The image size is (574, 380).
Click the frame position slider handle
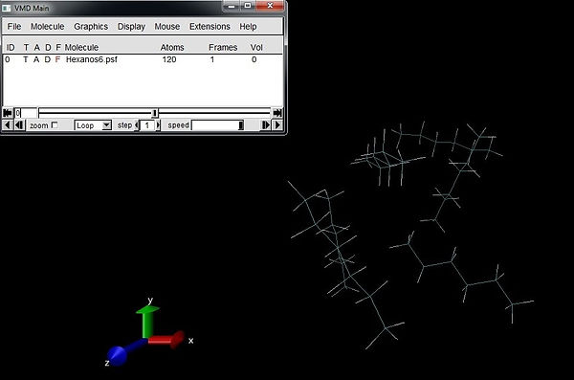pyautogui.click(x=155, y=113)
